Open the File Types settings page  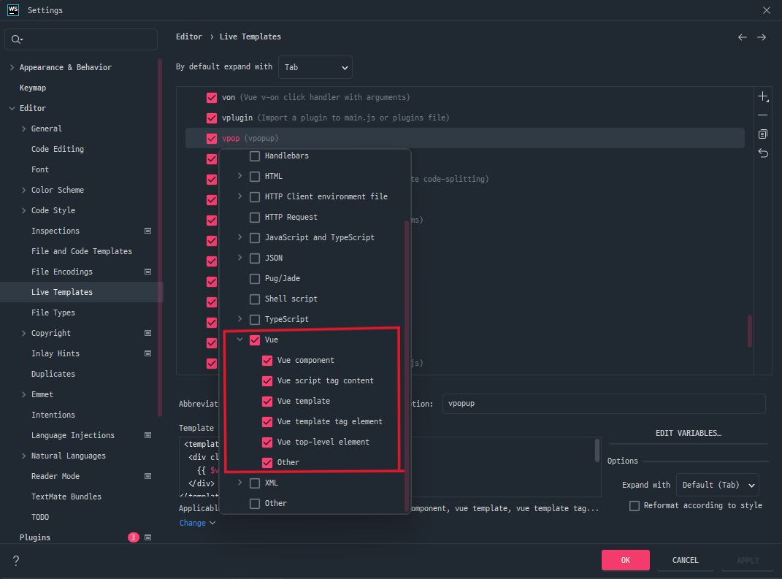pos(53,312)
